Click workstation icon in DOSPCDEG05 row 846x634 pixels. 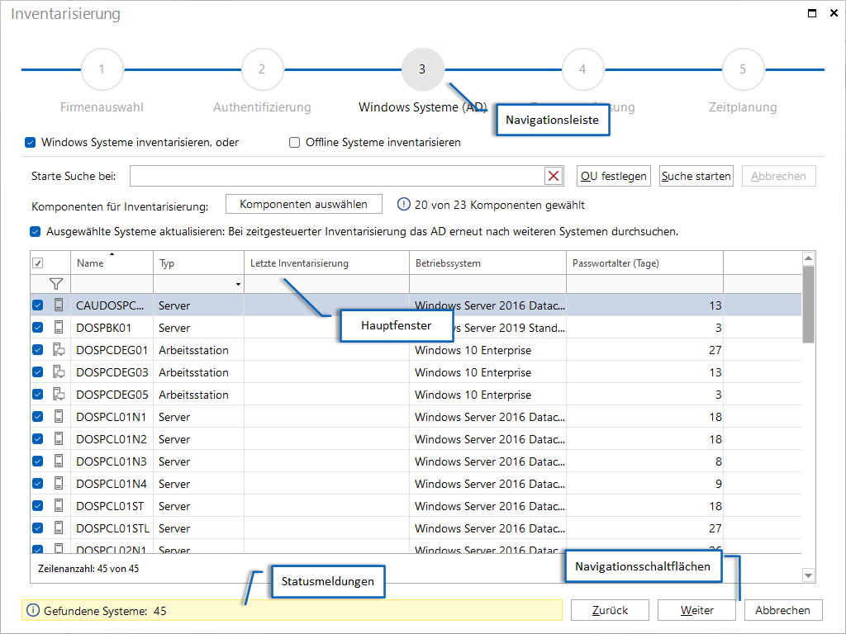point(59,394)
